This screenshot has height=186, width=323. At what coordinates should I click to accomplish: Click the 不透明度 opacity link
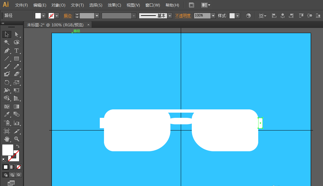point(183,16)
